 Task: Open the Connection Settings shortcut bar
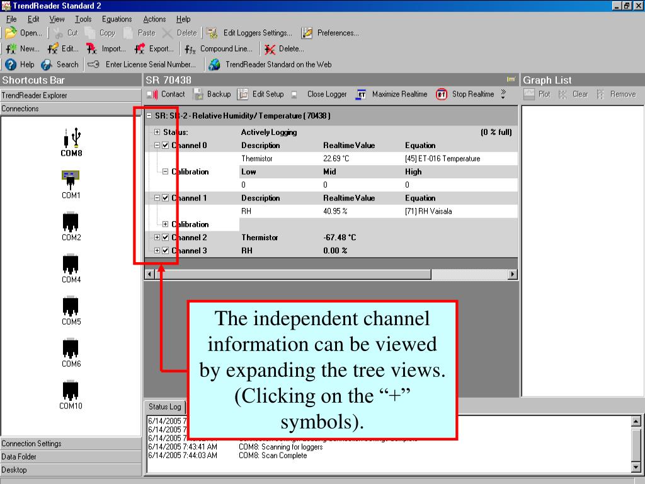point(71,444)
